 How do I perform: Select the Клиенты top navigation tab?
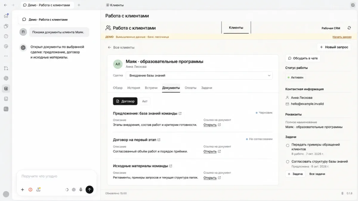coord(236,28)
